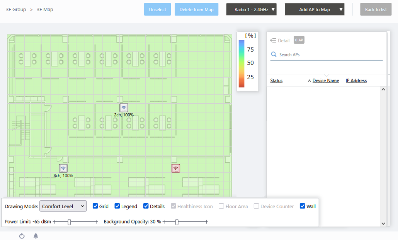
Task: Click the Detail back-arrow icon
Action: click(x=273, y=40)
